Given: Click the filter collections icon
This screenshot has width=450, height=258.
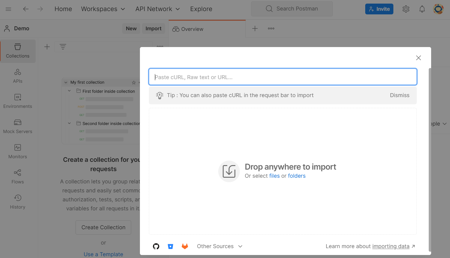Looking at the screenshot, I should (x=63, y=47).
